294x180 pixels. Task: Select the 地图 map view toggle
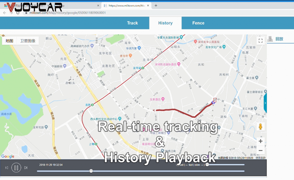pos(9,40)
